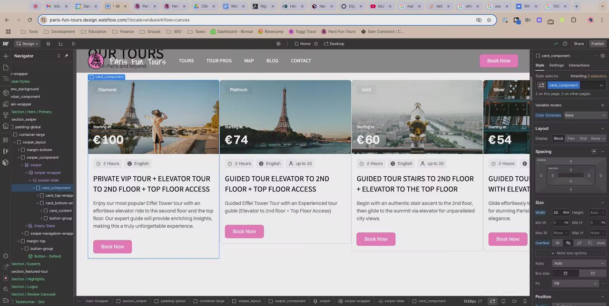This screenshot has height=306, width=609.
Task: Open the Add elements plus panel
Action: click(6, 56)
